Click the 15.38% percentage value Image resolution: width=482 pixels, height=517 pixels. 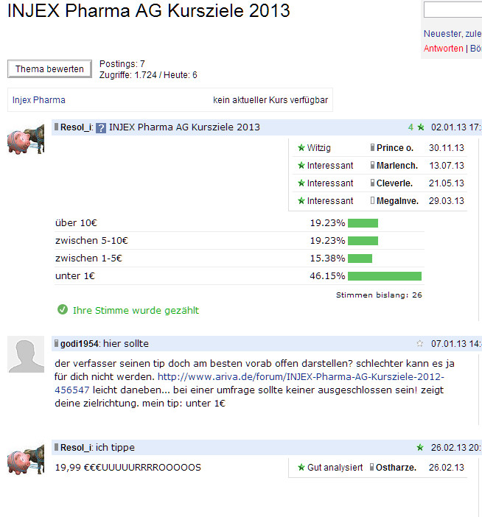tap(327, 258)
